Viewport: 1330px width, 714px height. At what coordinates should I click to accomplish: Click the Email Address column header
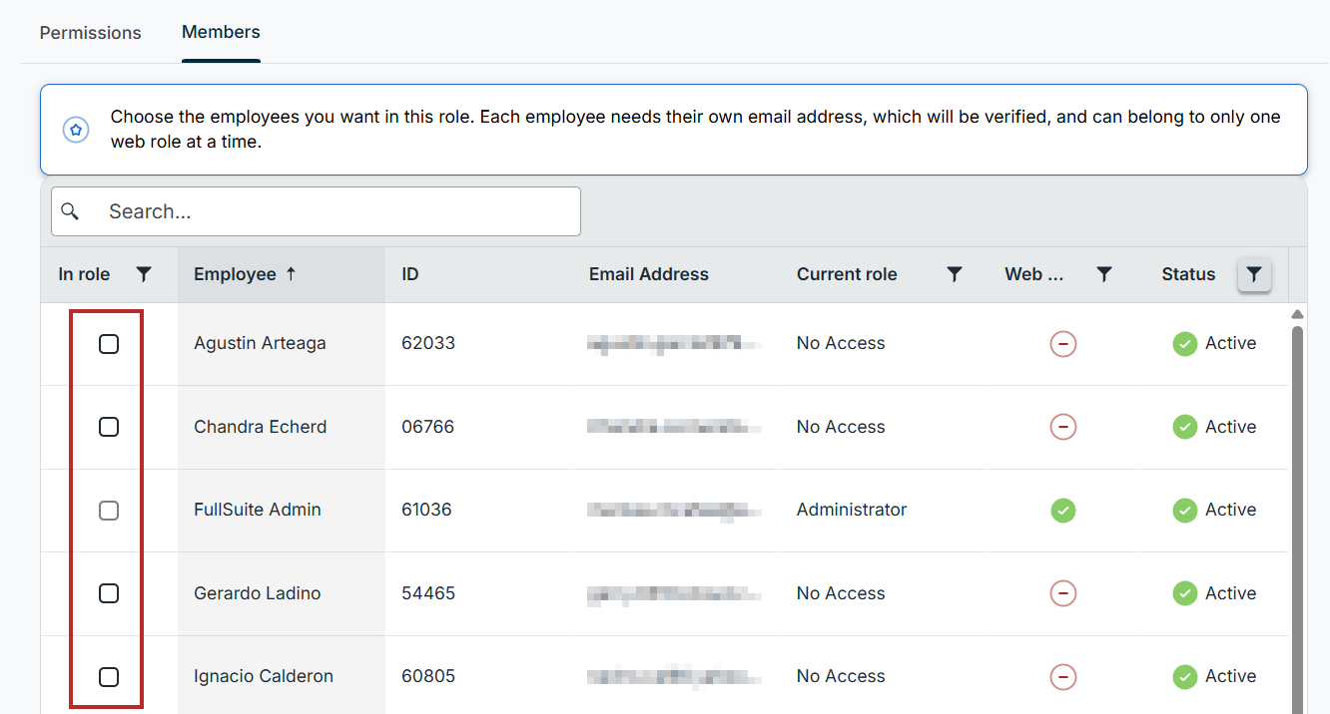coord(649,274)
